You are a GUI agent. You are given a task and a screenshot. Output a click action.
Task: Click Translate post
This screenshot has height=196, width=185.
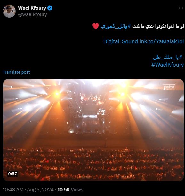tap(16, 72)
